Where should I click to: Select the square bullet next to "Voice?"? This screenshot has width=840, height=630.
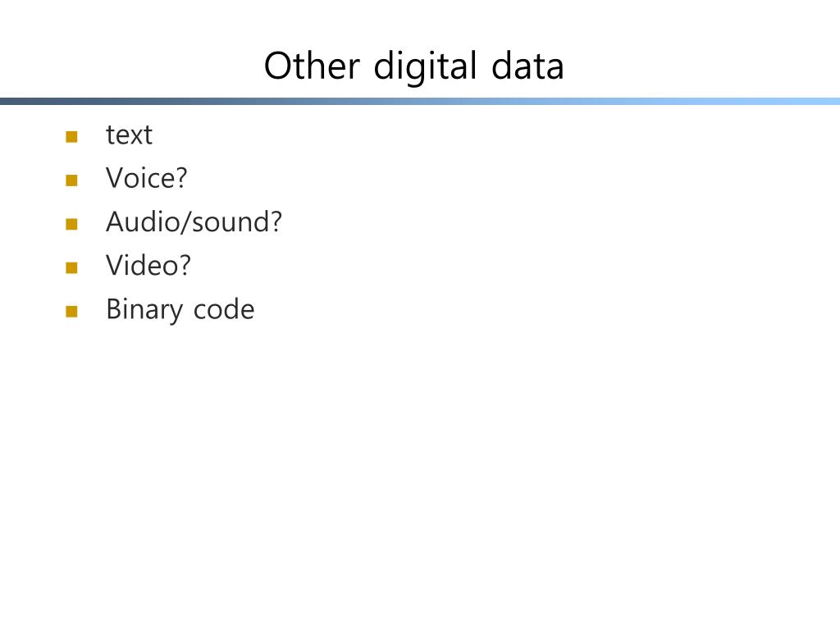tap(72, 180)
